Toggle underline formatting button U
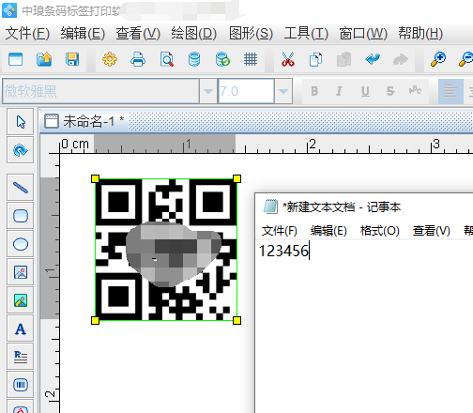The width and height of the screenshot is (473, 413). 365,91
